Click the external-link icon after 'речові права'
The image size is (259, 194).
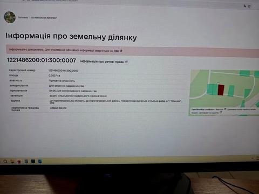(x=126, y=61)
